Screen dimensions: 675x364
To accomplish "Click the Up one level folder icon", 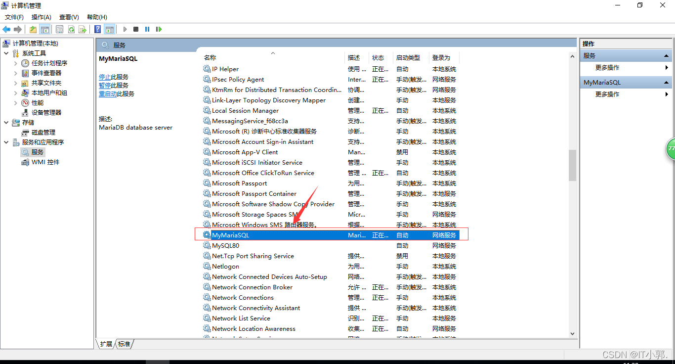I will click(33, 29).
